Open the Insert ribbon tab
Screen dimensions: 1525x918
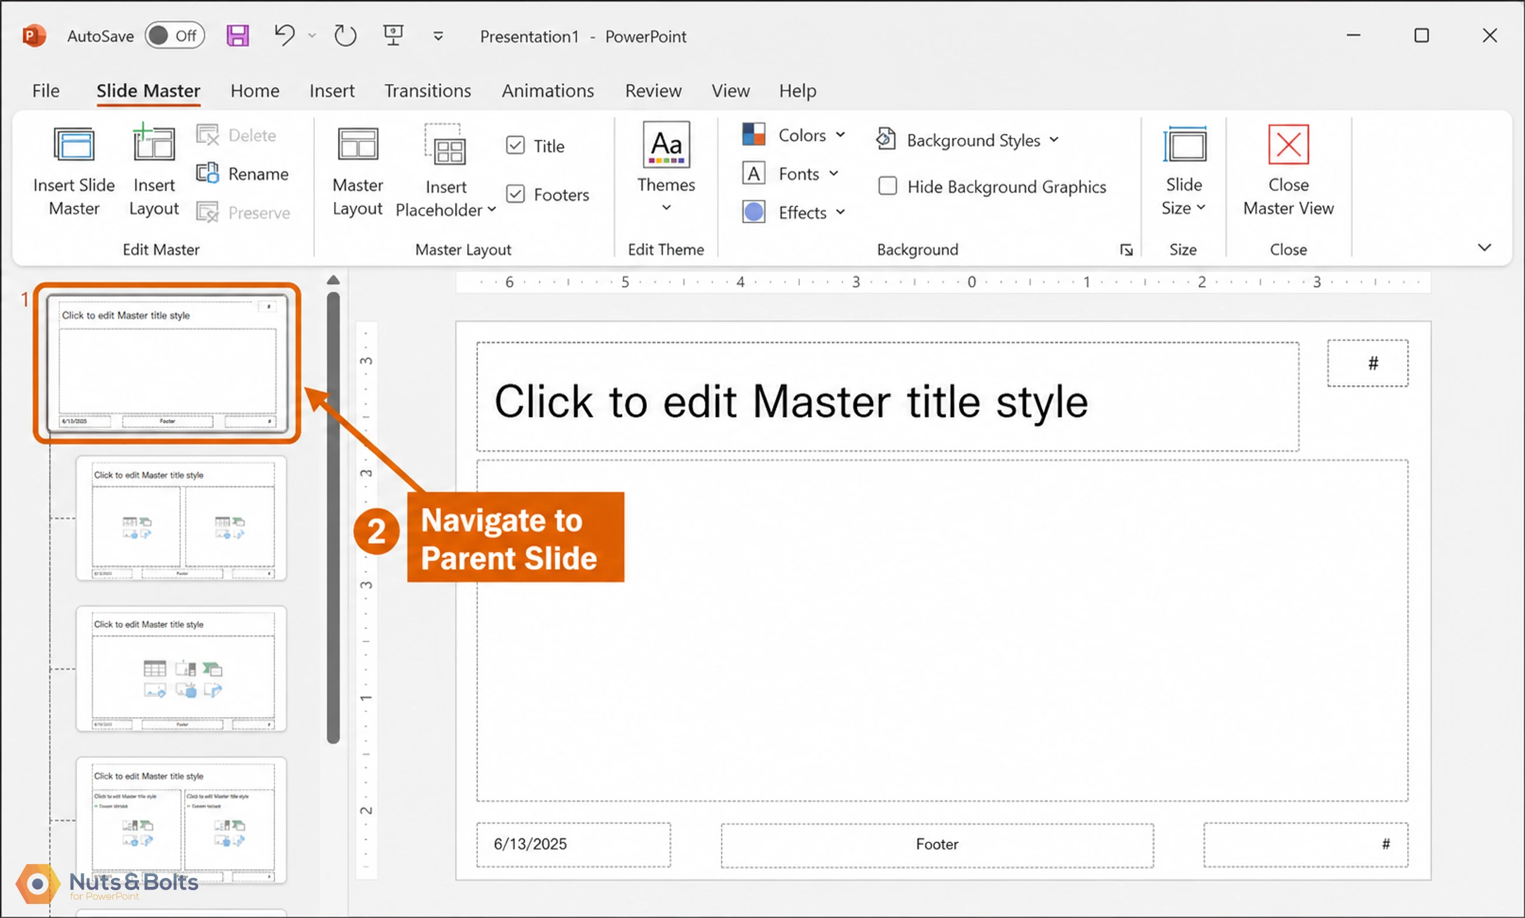click(332, 91)
